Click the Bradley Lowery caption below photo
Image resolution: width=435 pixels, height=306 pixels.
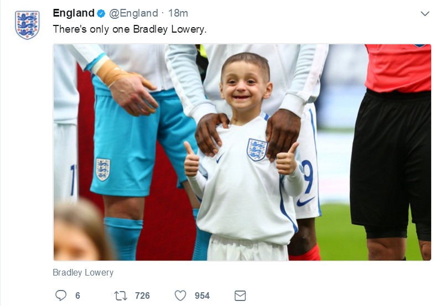(83, 272)
